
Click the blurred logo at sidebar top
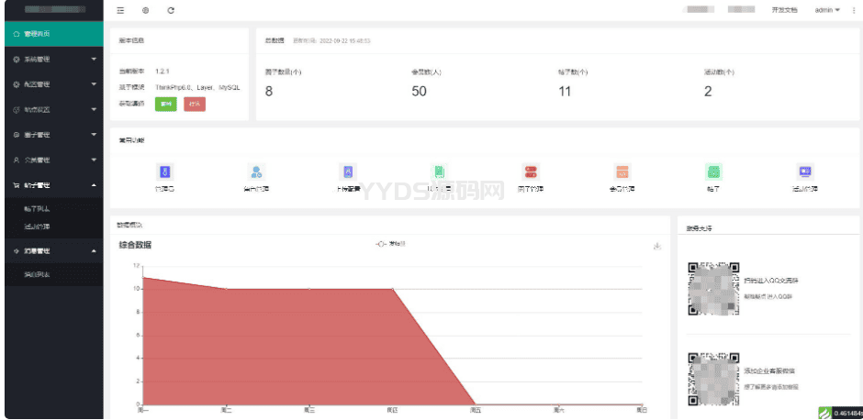[x=55, y=9]
